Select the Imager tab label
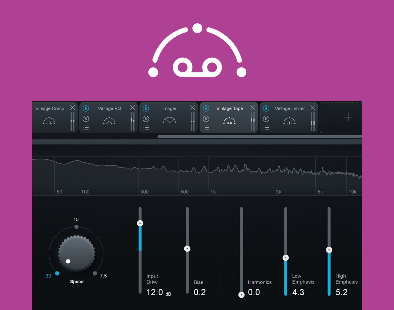394x310 pixels. tap(169, 108)
